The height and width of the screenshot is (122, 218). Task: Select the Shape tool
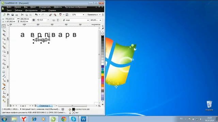[4, 30]
